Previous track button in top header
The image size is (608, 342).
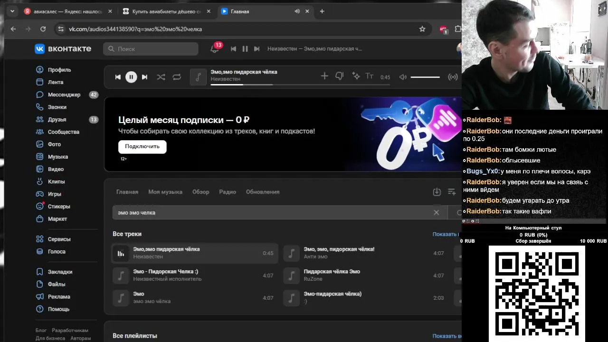point(233,49)
